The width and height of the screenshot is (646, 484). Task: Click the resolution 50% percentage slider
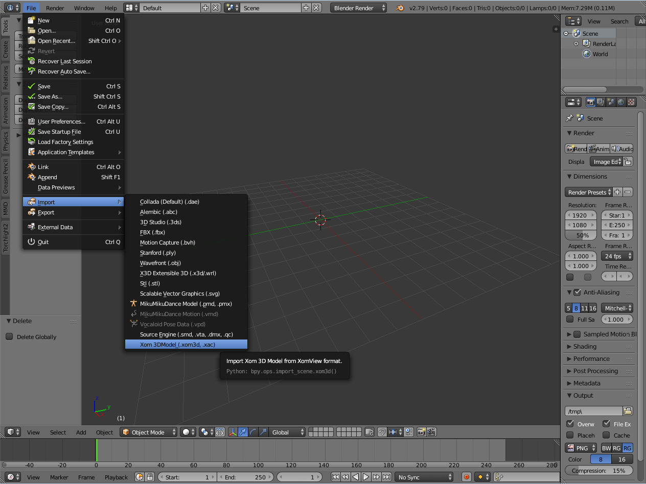pyautogui.click(x=581, y=235)
